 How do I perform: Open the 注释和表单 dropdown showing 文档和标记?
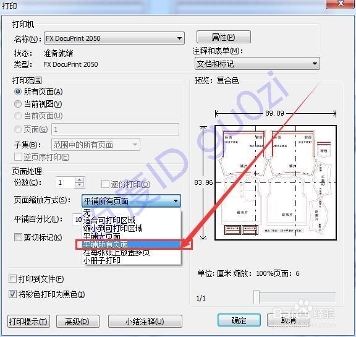pyautogui.click(x=257, y=64)
